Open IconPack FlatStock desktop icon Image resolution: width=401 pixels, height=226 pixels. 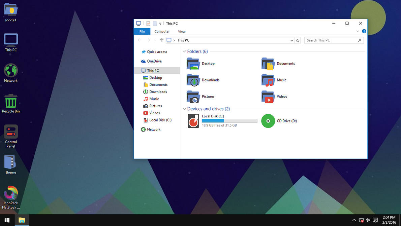coord(11,193)
